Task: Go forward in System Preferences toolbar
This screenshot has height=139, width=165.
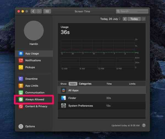Action: 39,11
